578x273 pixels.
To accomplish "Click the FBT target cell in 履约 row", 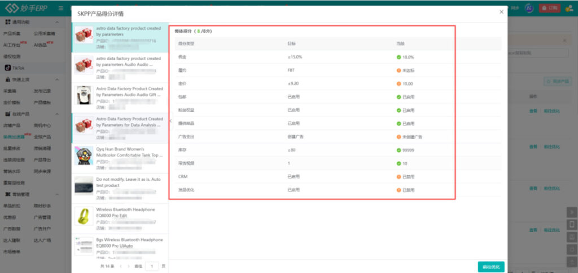I will [291, 70].
